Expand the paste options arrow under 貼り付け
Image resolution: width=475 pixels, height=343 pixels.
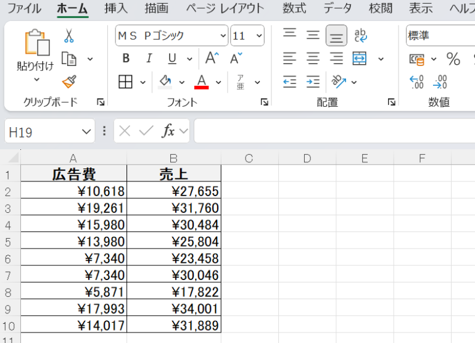tap(36, 80)
